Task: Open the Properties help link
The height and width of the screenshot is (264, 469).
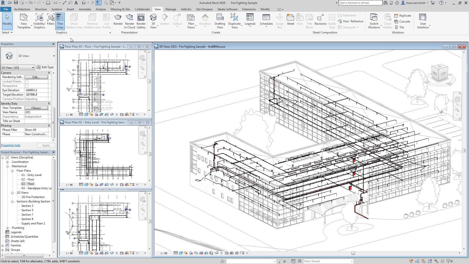Action: point(11,145)
